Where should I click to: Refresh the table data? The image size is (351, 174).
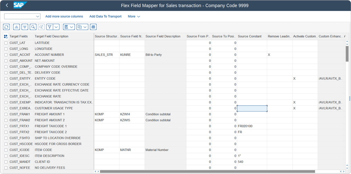pos(6,27)
